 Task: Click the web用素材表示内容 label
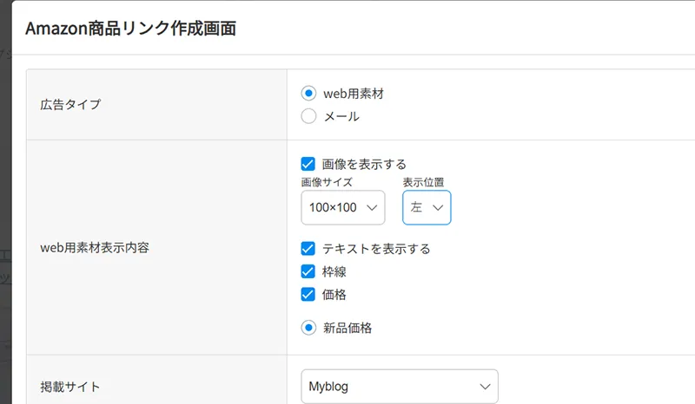click(x=95, y=247)
